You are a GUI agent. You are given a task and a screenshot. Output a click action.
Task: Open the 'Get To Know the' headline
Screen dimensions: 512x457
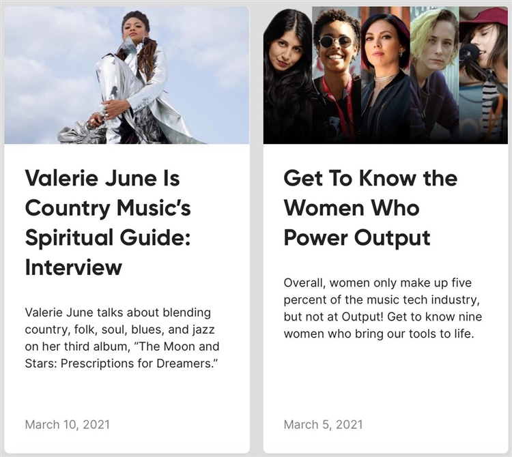pos(370,178)
